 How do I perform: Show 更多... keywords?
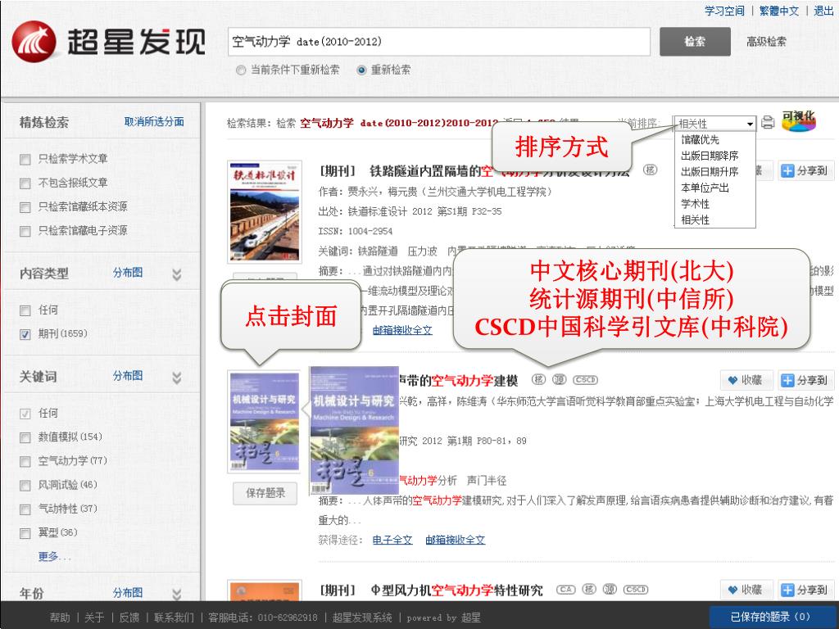[x=54, y=556]
